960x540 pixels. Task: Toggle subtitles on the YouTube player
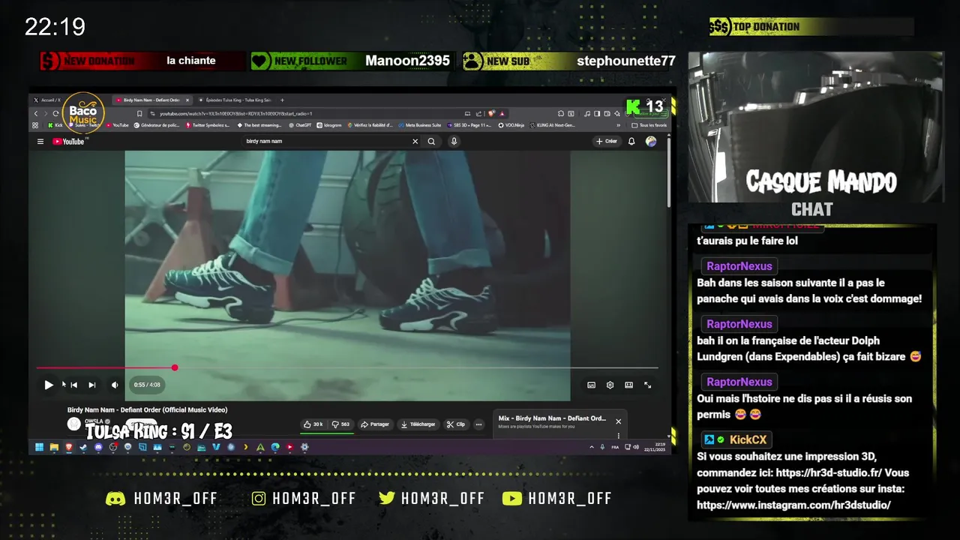(x=591, y=385)
